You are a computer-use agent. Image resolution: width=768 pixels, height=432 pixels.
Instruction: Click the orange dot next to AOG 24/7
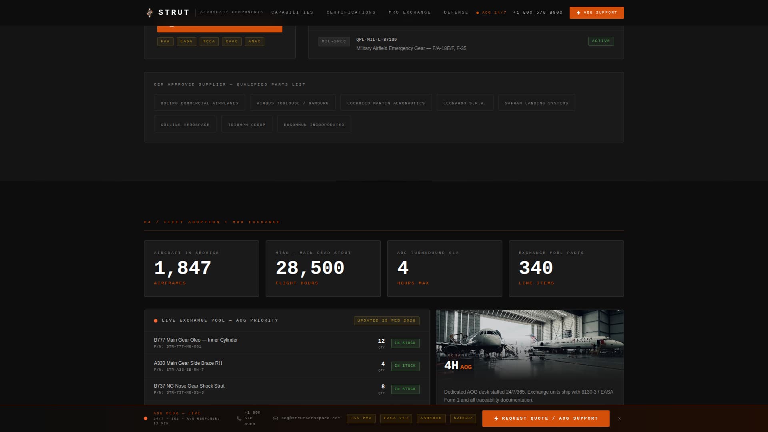[478, 12]
